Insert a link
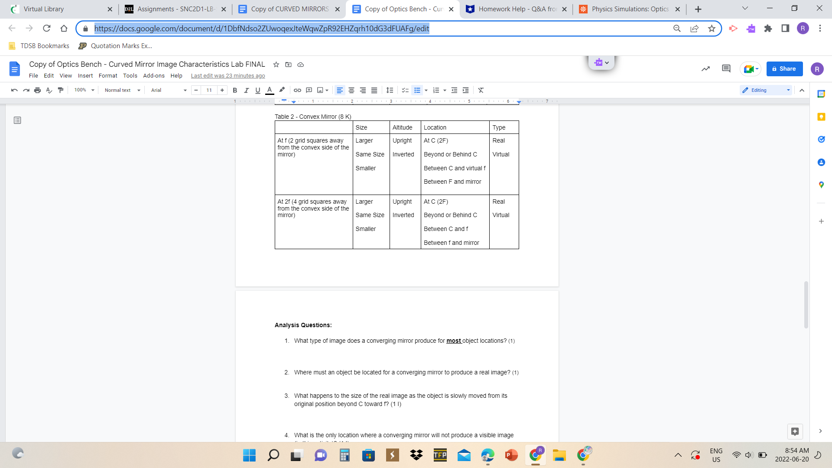The width and height of the screenshot is (832, 468). [297, 90]
